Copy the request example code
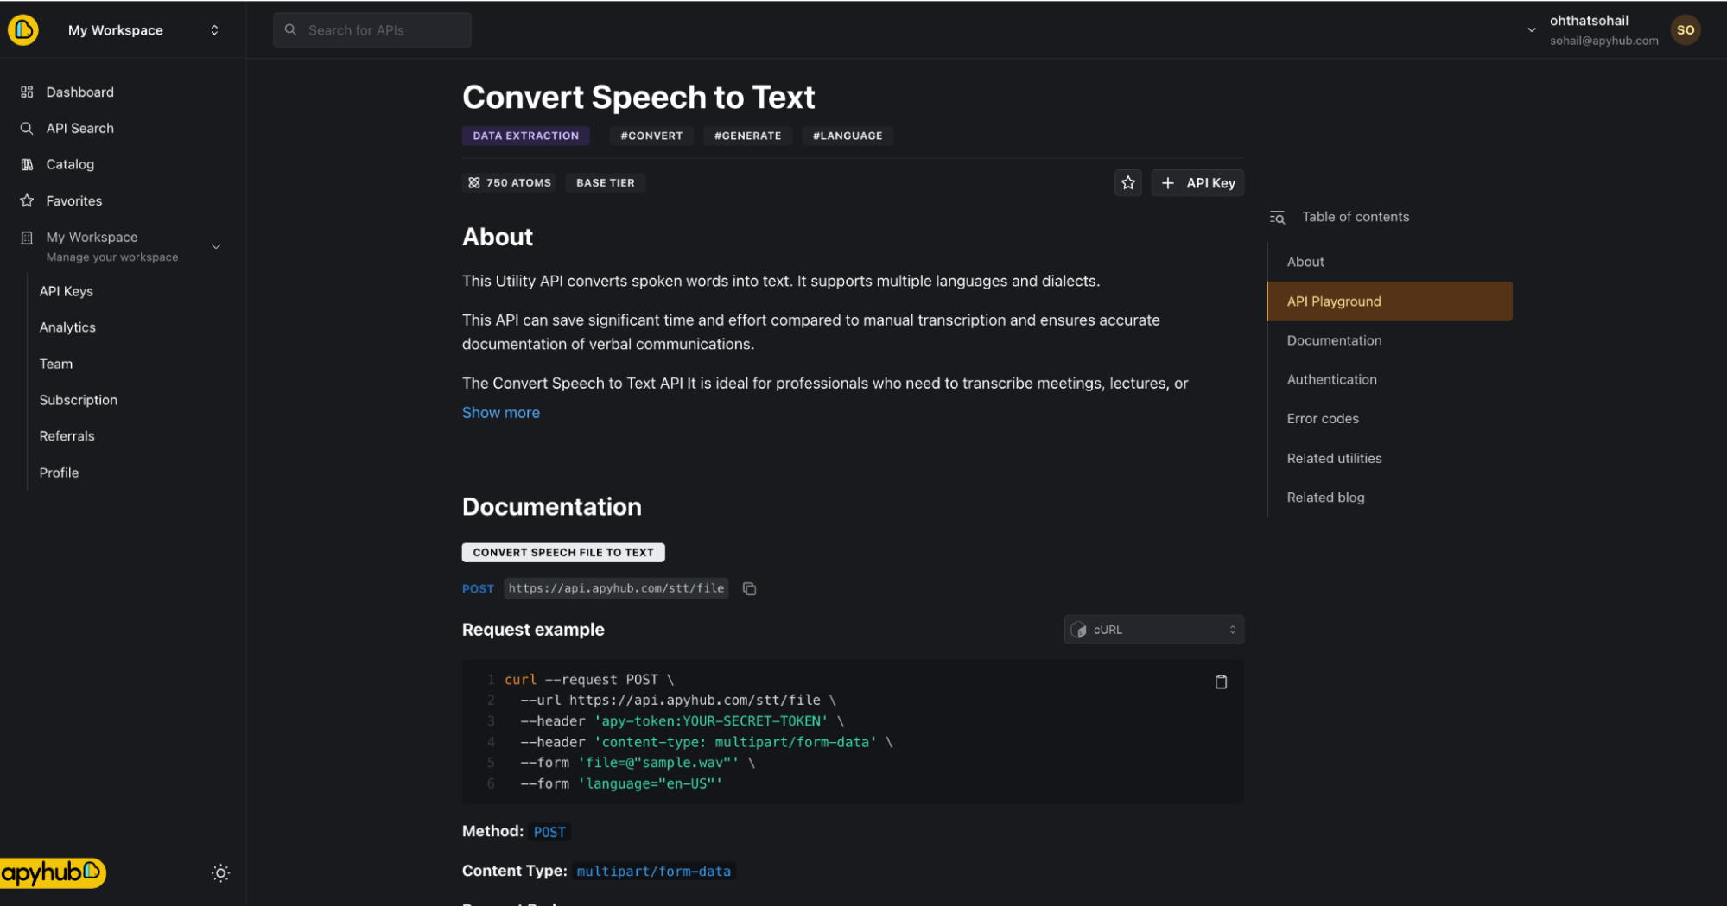 click(x=1221, y=682)
